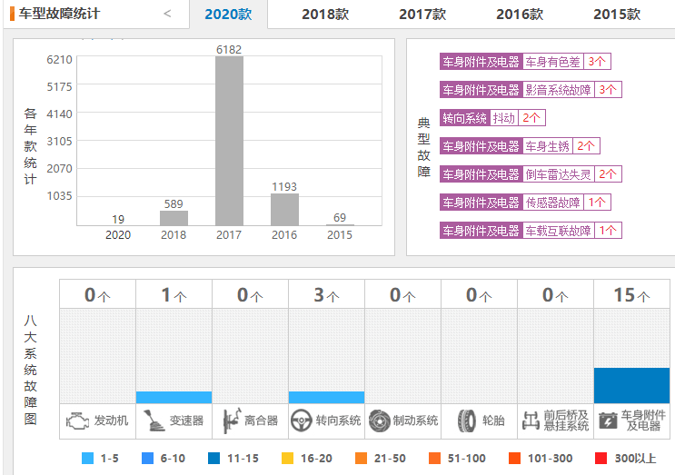Click the 2017 bar showing 6182
The height and width of the screenshot is (475, 675).
click(x=229, y=141)
